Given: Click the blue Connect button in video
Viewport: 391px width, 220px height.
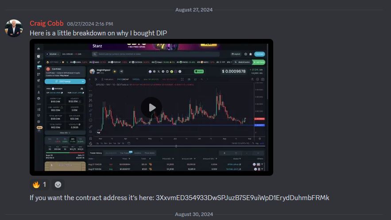Looking at the screenshot, I should pos(259,54).
